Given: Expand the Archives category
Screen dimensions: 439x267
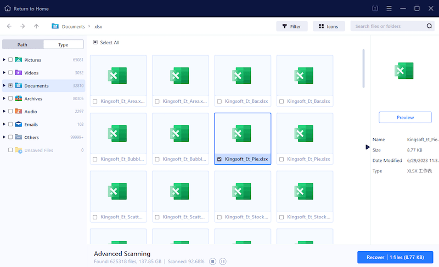Looking at the screenshot, I should [x=4, y=98].
